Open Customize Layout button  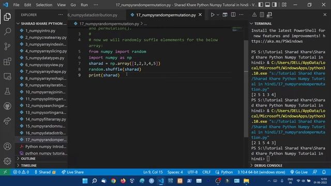pyautogui.click(x=284, y=5)
